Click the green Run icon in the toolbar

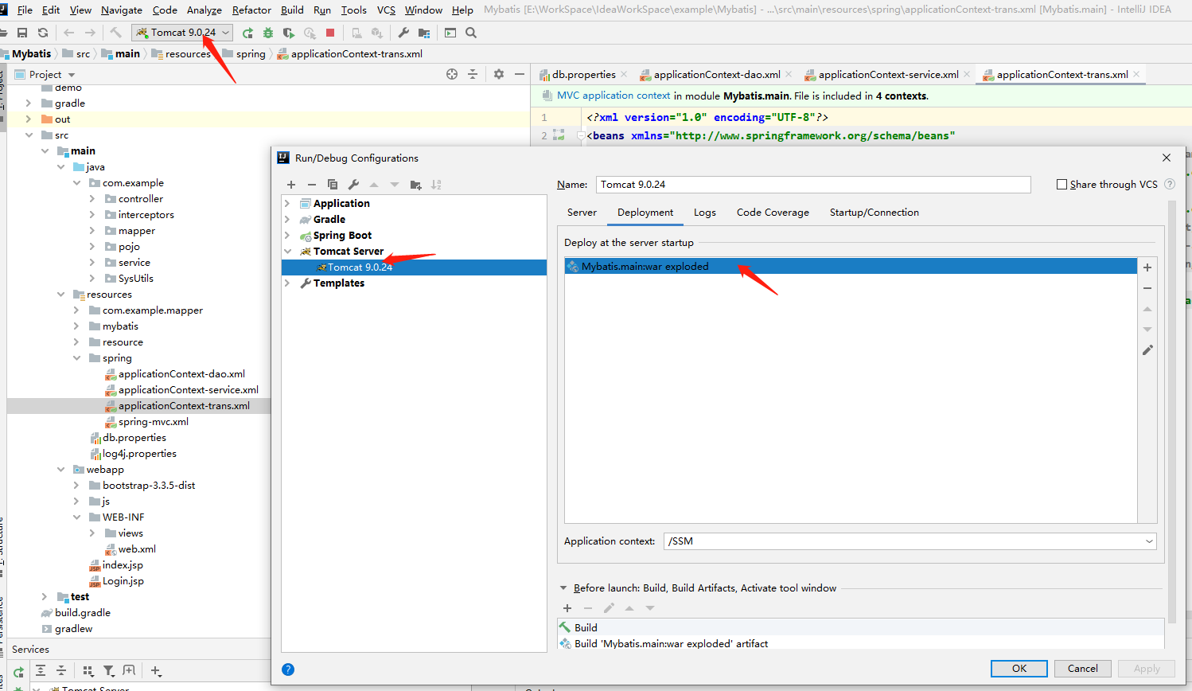point(247,33)
